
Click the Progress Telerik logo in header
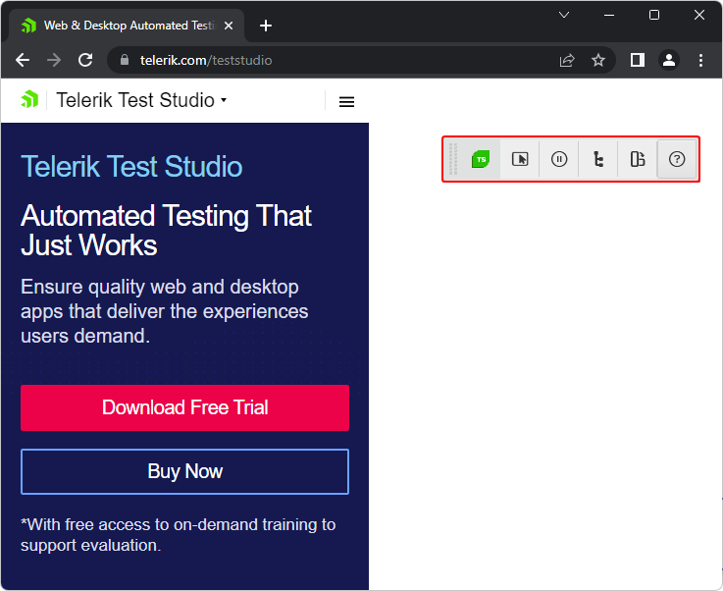29,100
